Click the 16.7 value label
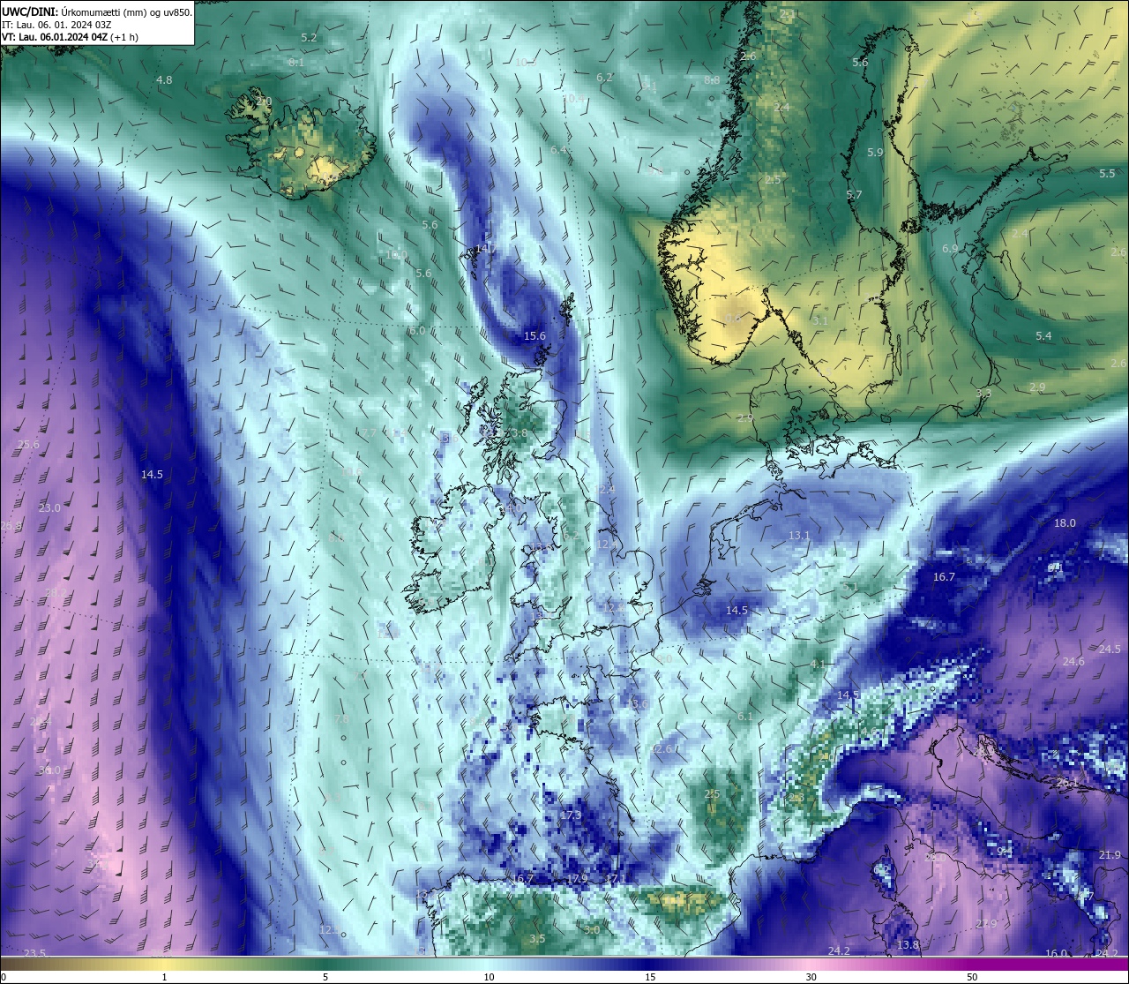 click(x=944, y=576)
